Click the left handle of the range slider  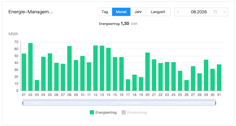23,103
